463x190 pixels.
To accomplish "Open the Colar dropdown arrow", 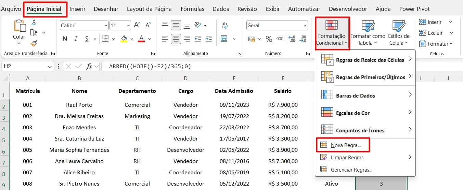I will point(19,43).
